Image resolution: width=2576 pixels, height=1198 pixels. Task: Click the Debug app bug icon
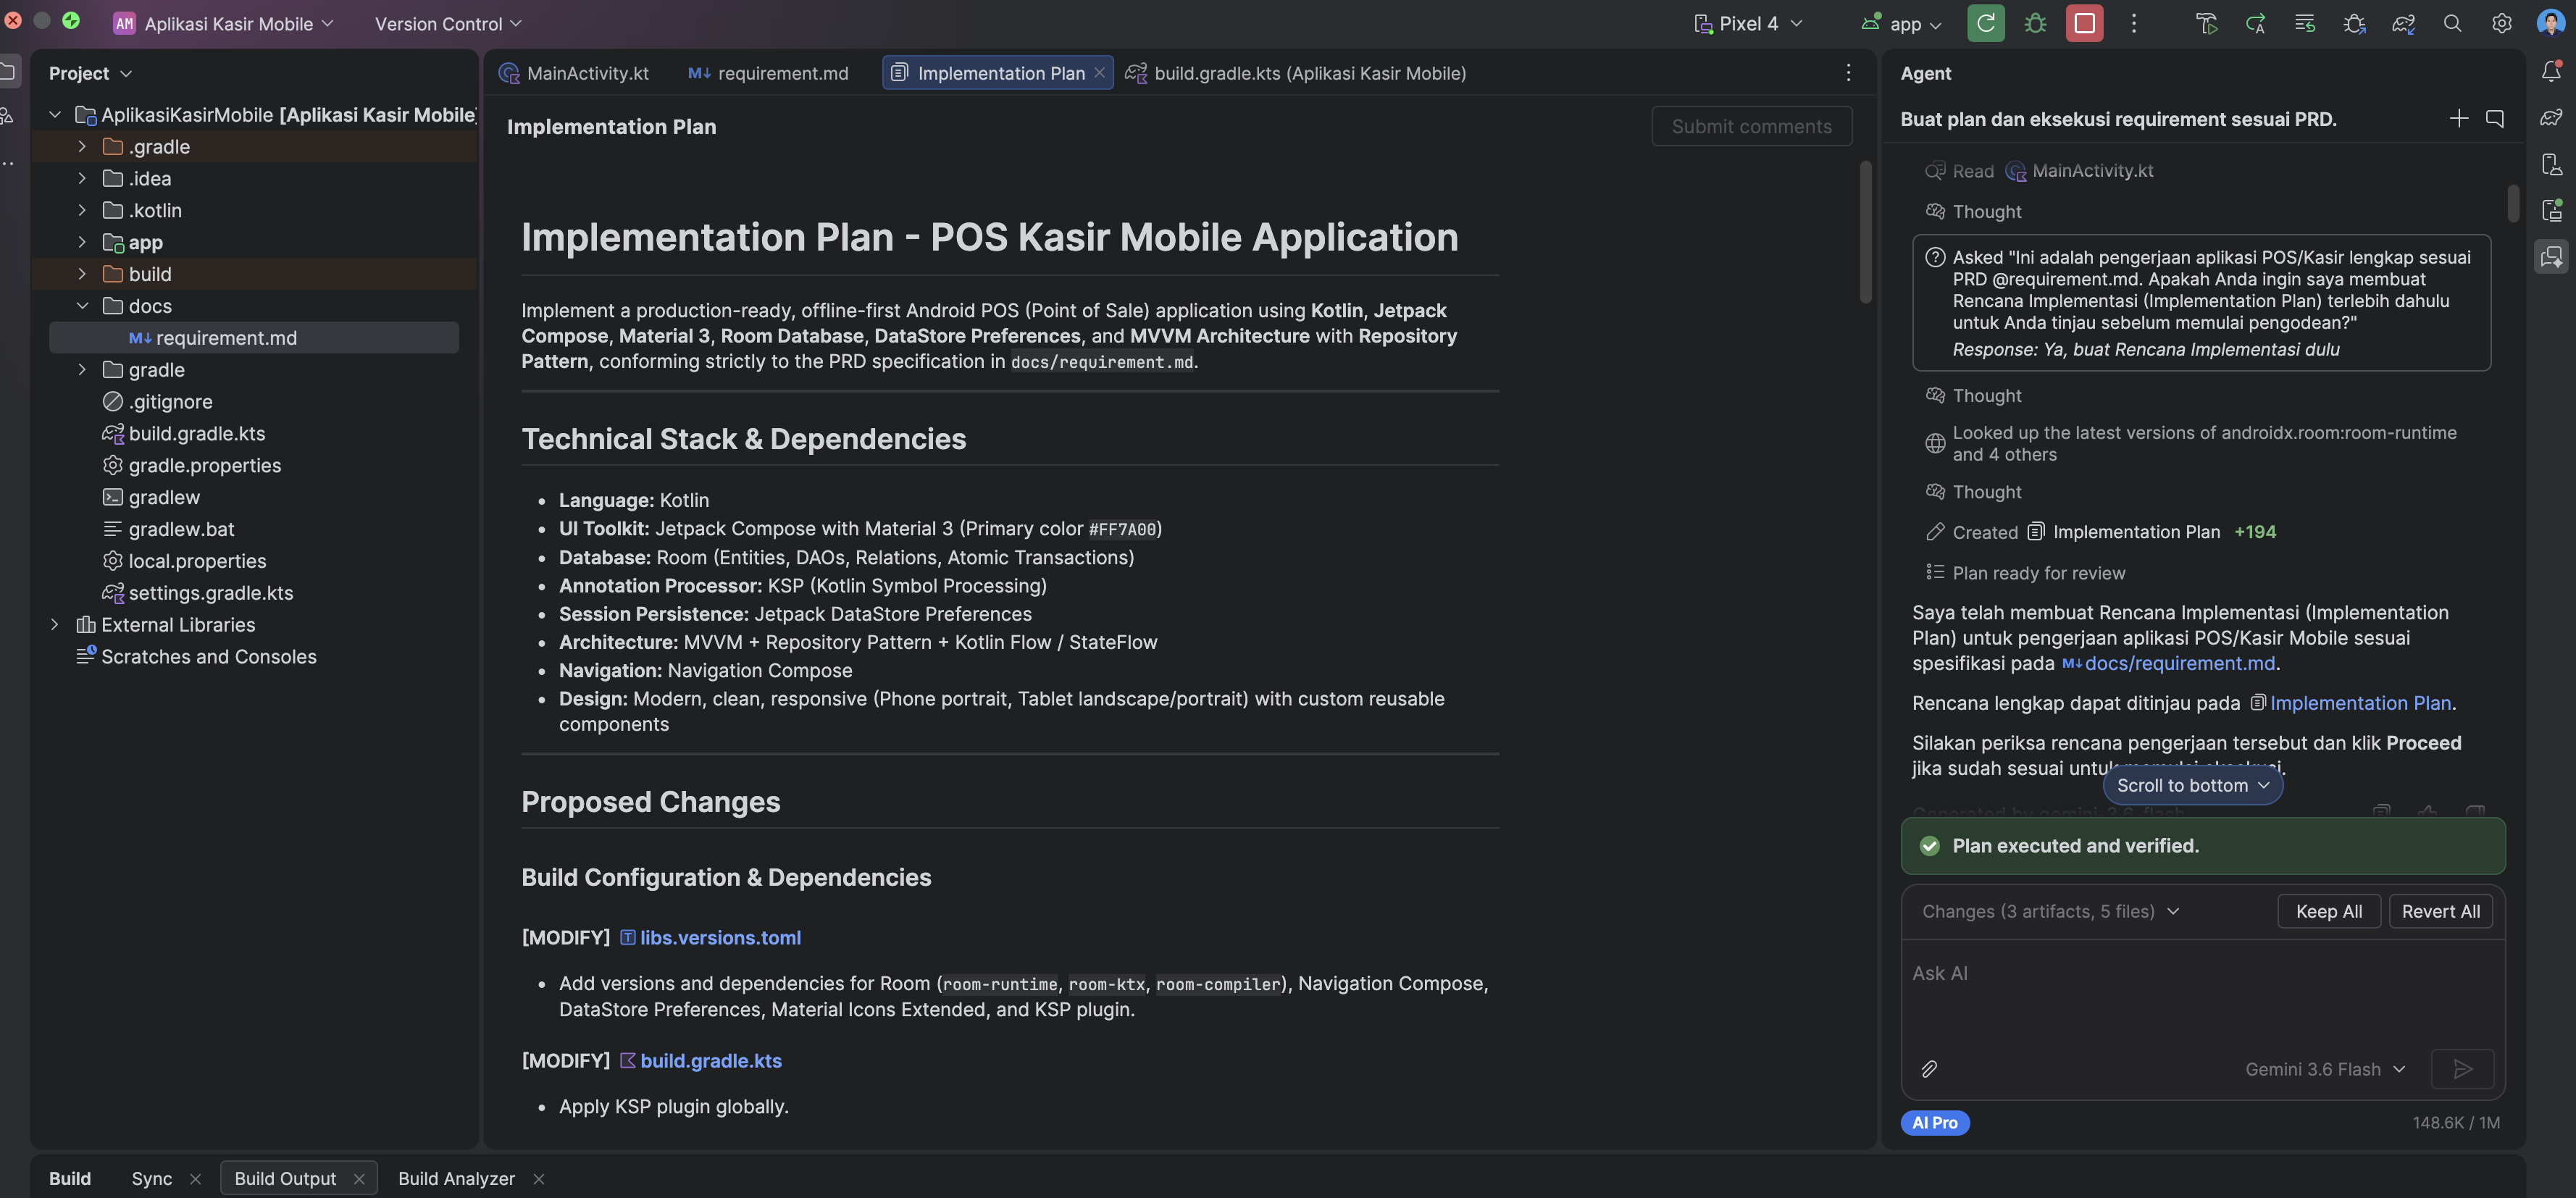tap(2035, 23)
